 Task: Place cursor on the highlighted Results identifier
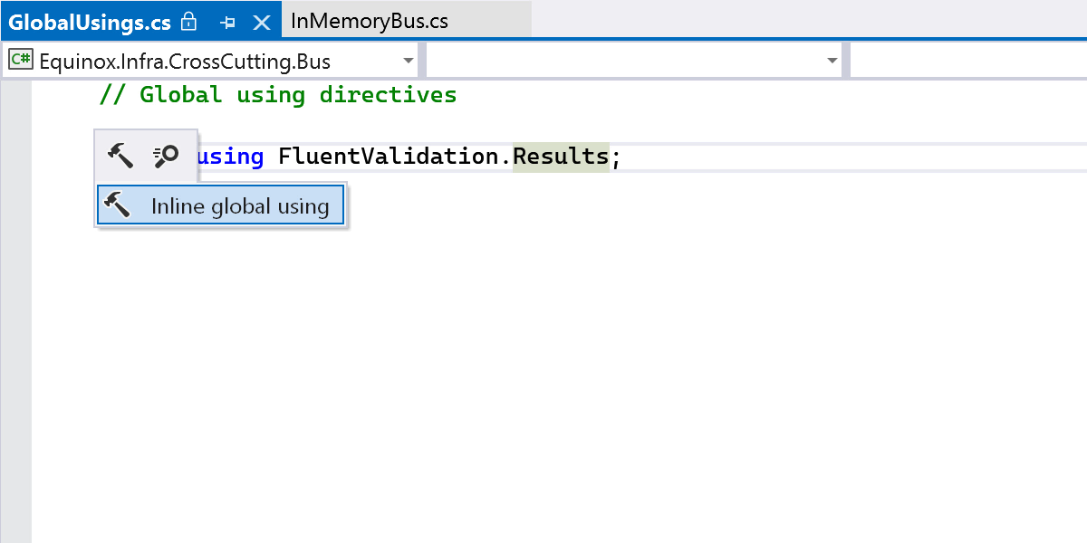(x=561, y=157)
